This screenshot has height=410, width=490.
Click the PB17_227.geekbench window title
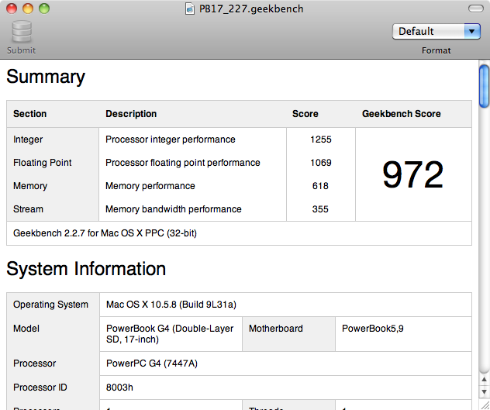[x=251, y=9]
